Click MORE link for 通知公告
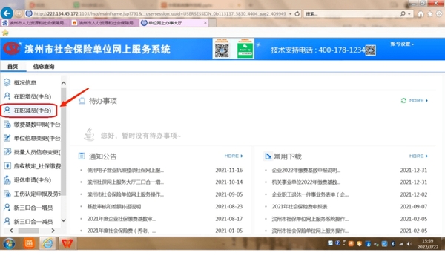The image size is (445, 267). [x=234, y=156]
